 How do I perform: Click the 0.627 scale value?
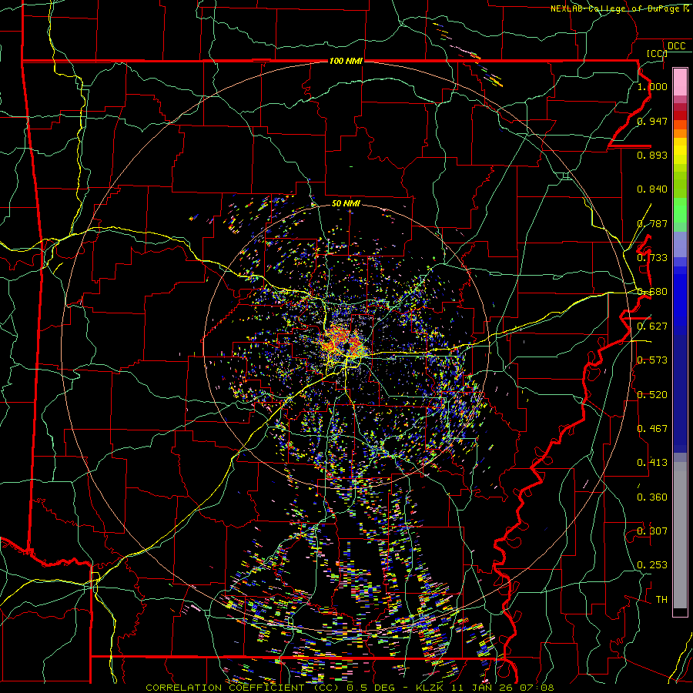652,326
